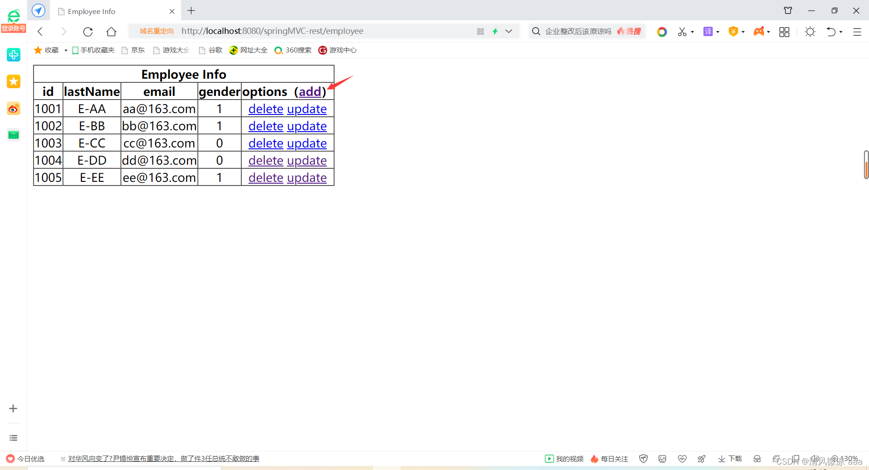Screen dimensions: 869x470
Task: Click the undo closed-tab arrow icon
Action: [x=831, y=32]
